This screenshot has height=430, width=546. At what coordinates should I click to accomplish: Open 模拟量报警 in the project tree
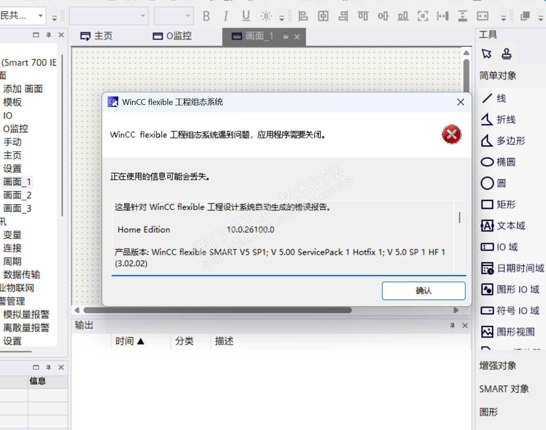point(26,315)
